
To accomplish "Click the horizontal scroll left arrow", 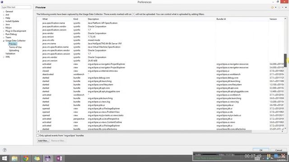I will coord(38,131).
